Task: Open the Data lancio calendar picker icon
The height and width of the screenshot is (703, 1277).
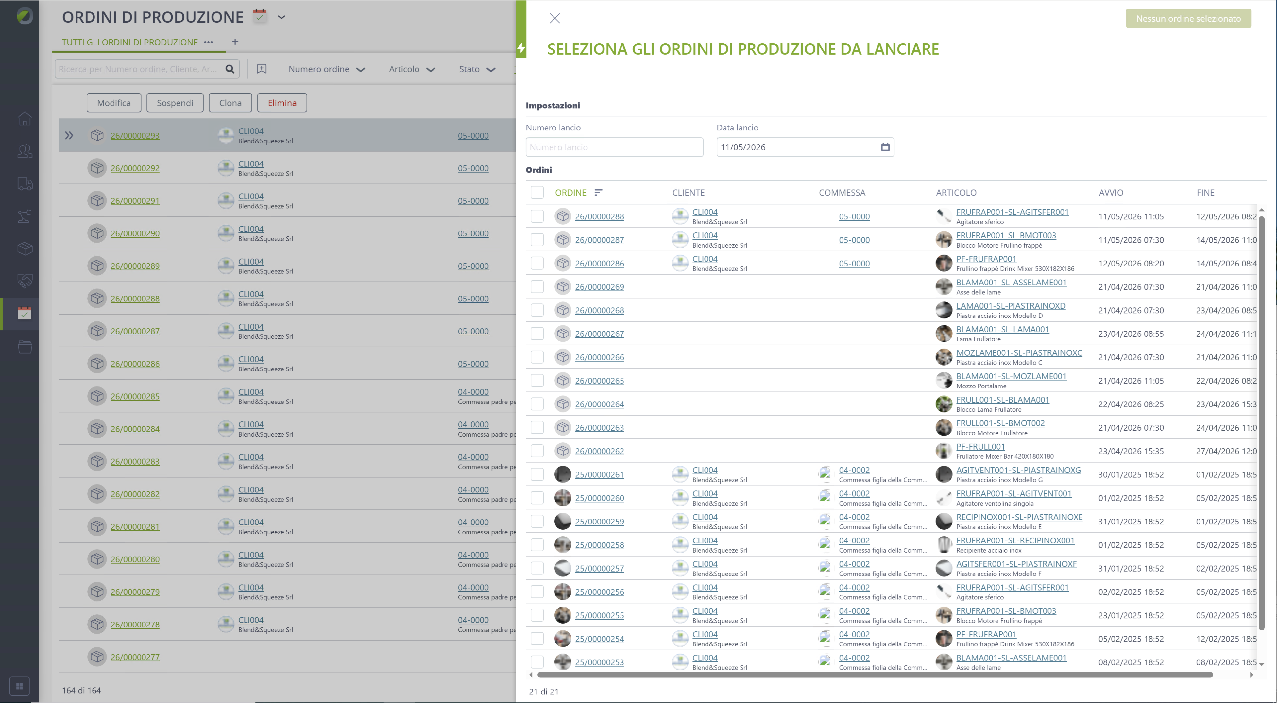Action: pos(885,147)
